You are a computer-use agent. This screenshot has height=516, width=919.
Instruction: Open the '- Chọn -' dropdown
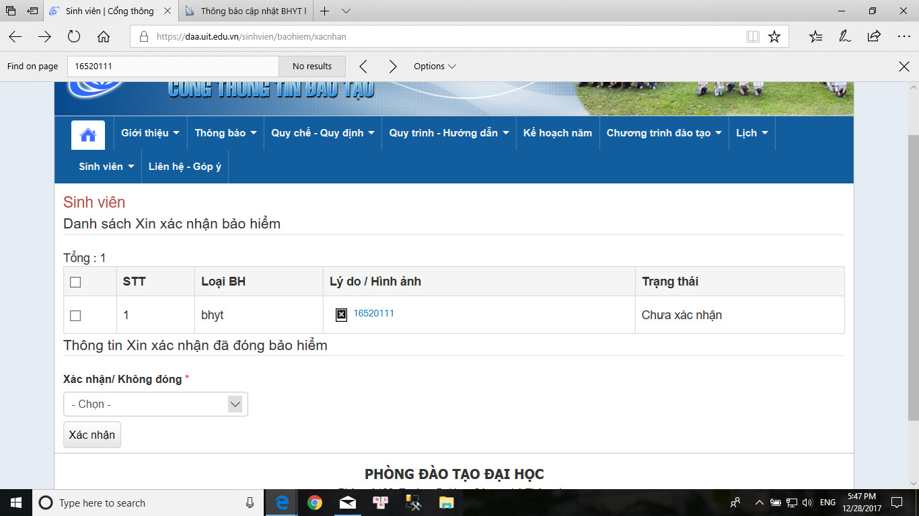[x=155, y=404]
